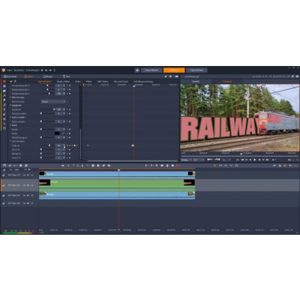Open the Mischmodus dropdown set to Keinen
The width and height of the screenshot is (300, 300).
tap(53, 101)
